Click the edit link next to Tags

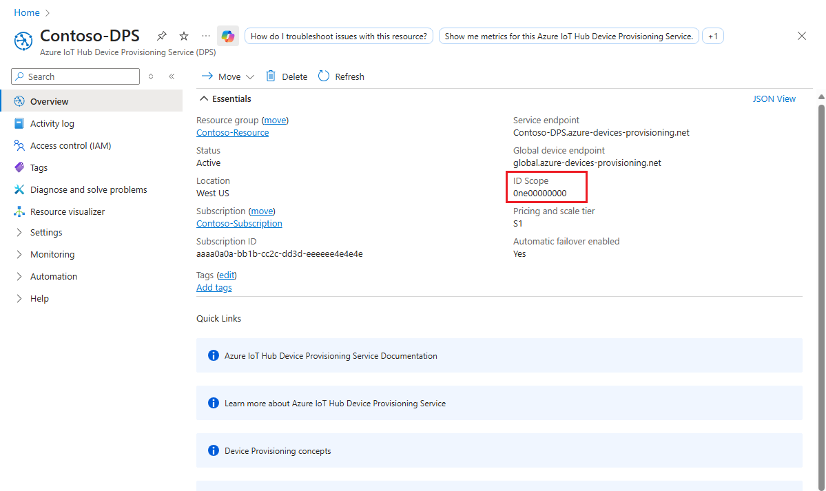[x=227, y=275]
